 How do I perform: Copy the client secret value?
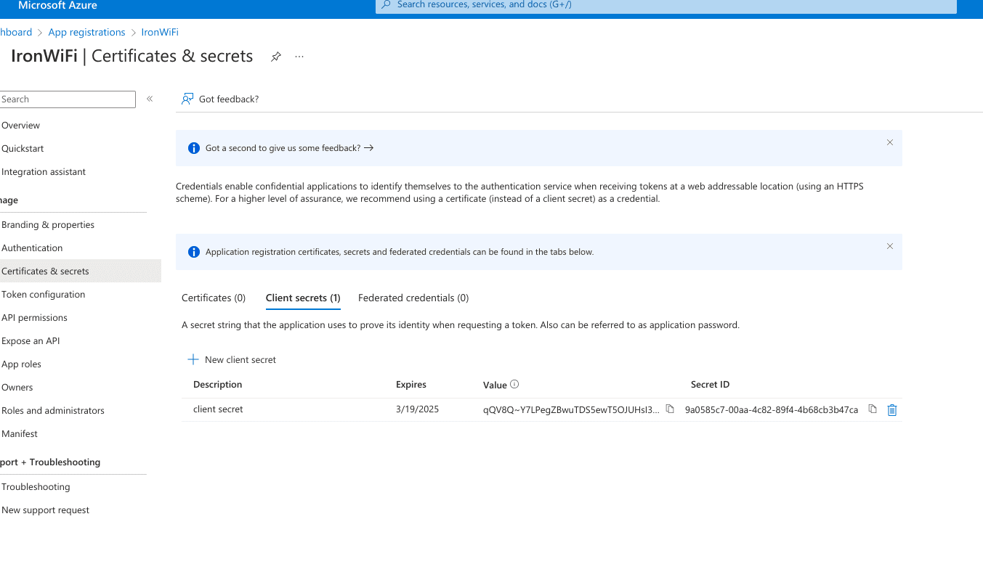[x=670, y=409]
